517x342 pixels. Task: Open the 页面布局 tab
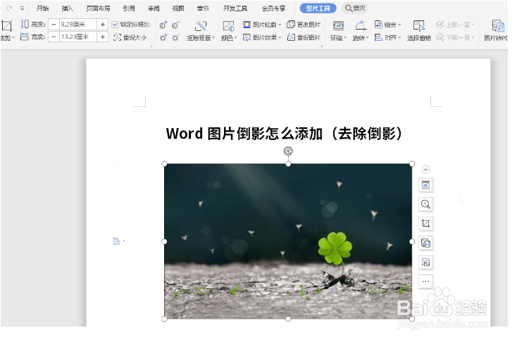click(98, 8)
